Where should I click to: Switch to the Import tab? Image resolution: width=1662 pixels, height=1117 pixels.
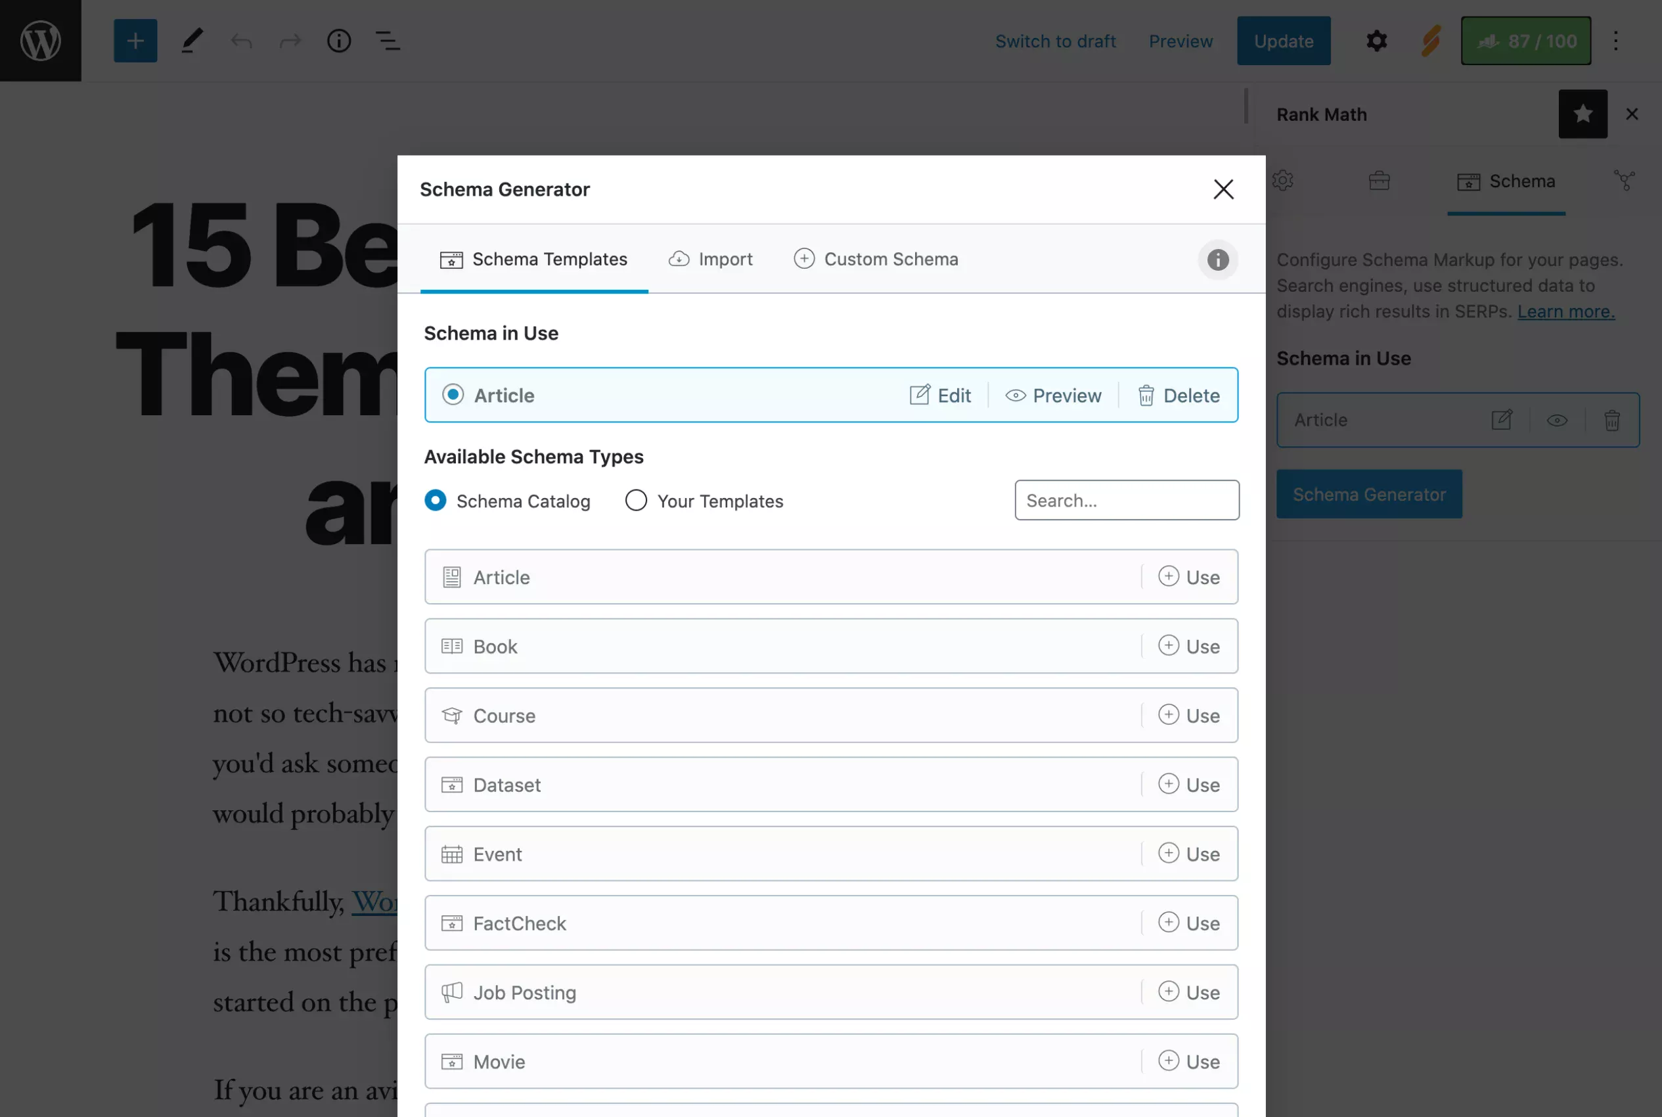pyautogui.click(x=711, y=260)
